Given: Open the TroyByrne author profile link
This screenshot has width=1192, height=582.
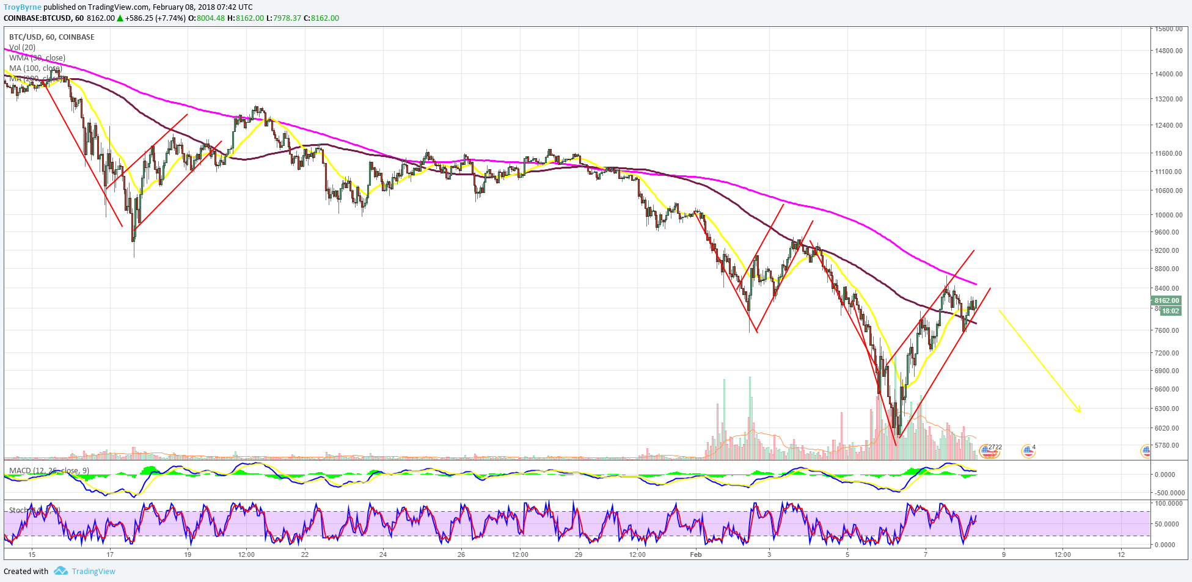Looking at the screenshot, I should point(23,7).
